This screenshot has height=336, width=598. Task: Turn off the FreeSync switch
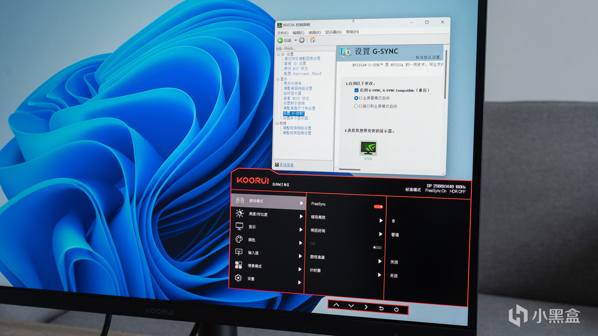[x=378, y=206]
